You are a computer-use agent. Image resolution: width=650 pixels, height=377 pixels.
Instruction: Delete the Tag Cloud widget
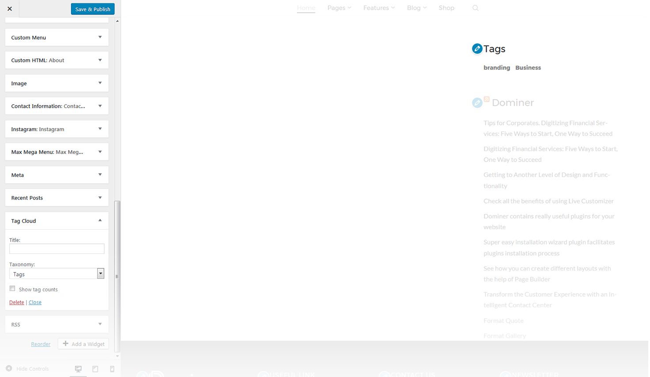[17, 302]
